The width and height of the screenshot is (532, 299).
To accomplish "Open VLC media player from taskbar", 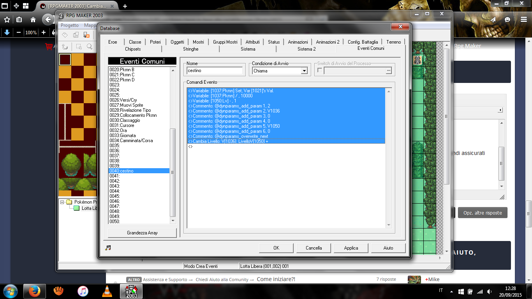I will click(x=106, y=291).
